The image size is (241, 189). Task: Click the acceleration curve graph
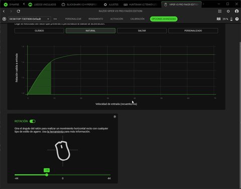[x=122, y=70]
